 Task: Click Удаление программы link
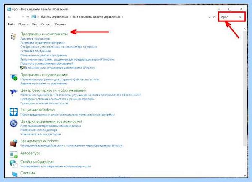pos(35,39)
